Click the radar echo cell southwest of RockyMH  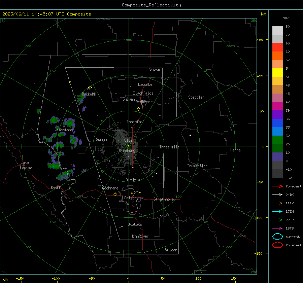pyautogui.click(x=81, y=98)
